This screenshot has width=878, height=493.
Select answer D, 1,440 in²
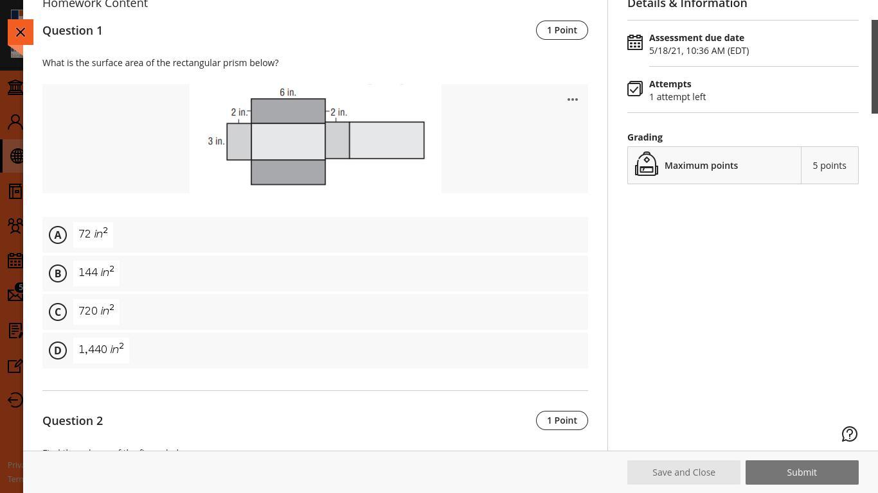315,350
